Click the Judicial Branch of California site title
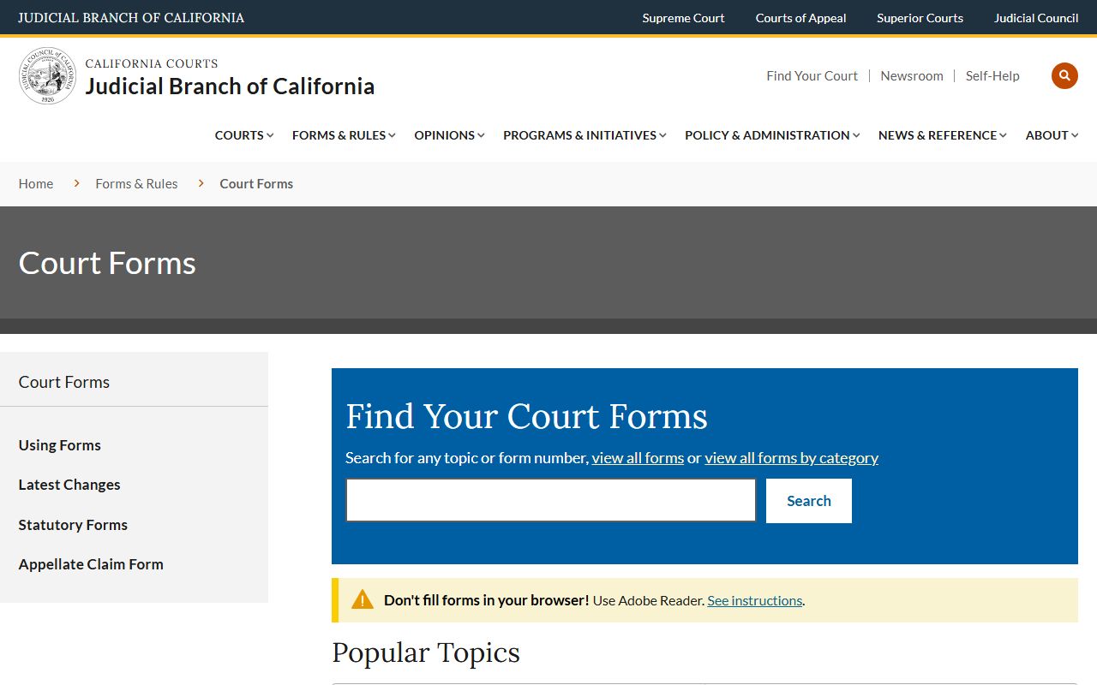Image resolution: width=1097 pixels, height=685 pixels. click(230, 86)
